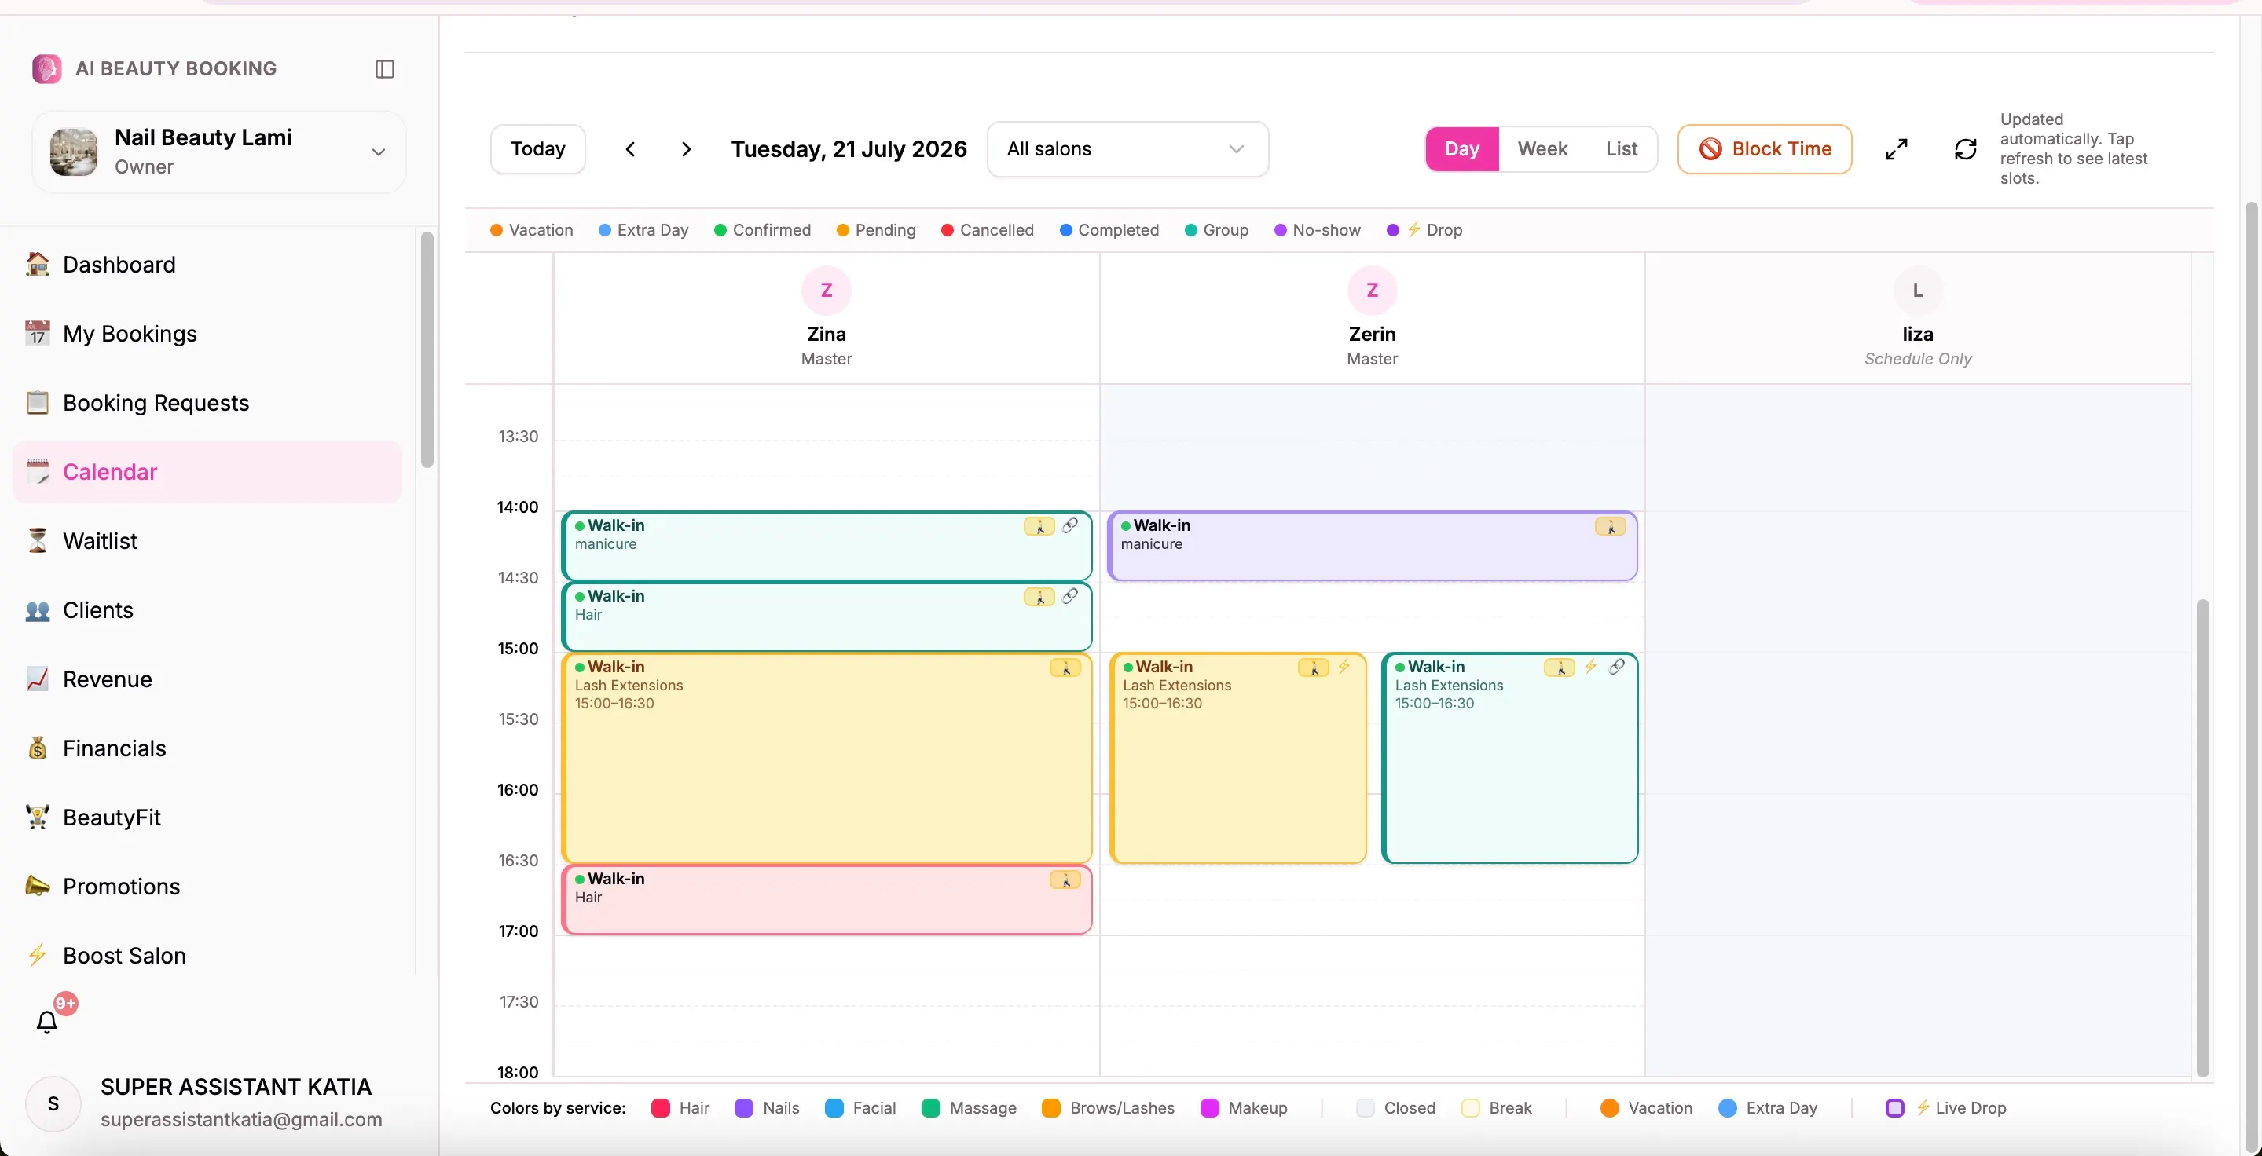Click Booking Requests clipboard icon
Image resolution: width=2262 pixels, height=1156 pixels.
[x=38, y=403]
